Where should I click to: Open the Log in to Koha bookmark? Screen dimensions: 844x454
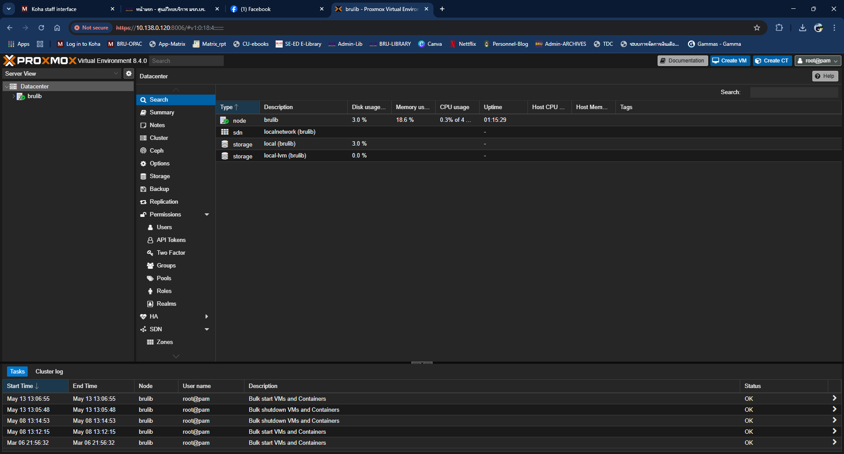79,44
